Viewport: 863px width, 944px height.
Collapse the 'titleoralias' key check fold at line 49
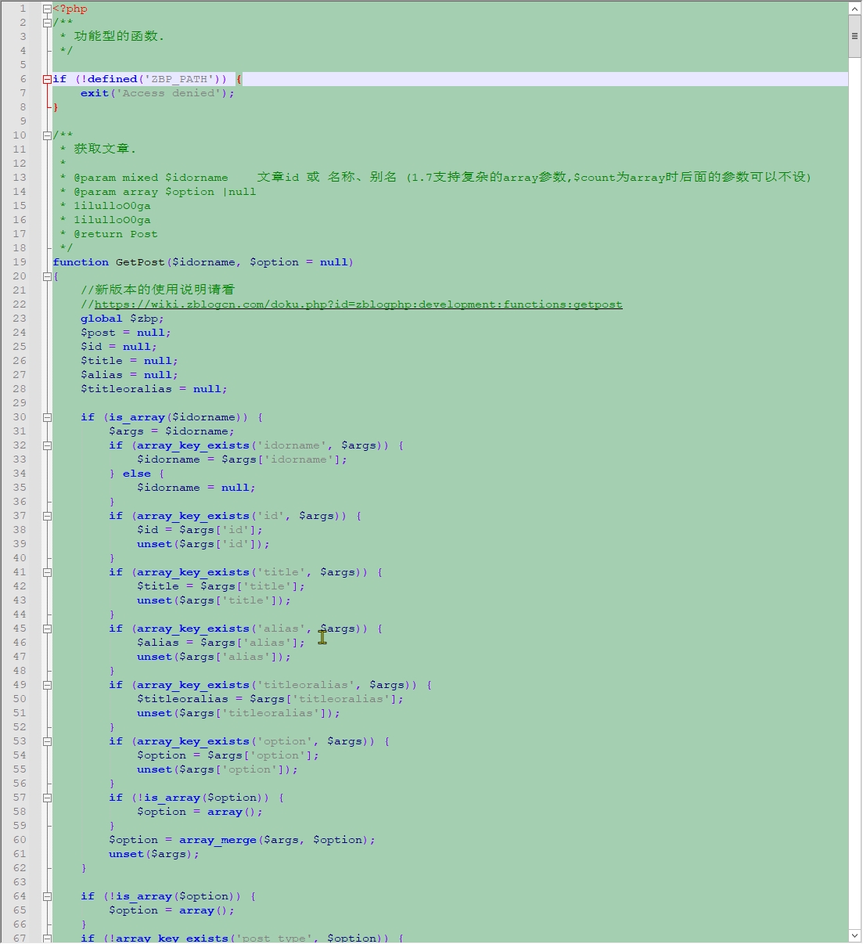pyautogui.click(x=47, y=685)
